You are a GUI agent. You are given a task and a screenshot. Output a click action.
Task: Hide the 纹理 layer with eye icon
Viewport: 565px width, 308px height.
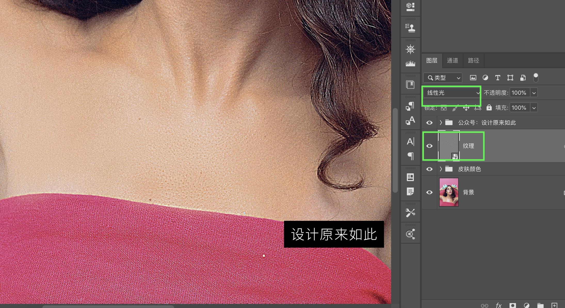pyautogui.click(x=429, y=146)
